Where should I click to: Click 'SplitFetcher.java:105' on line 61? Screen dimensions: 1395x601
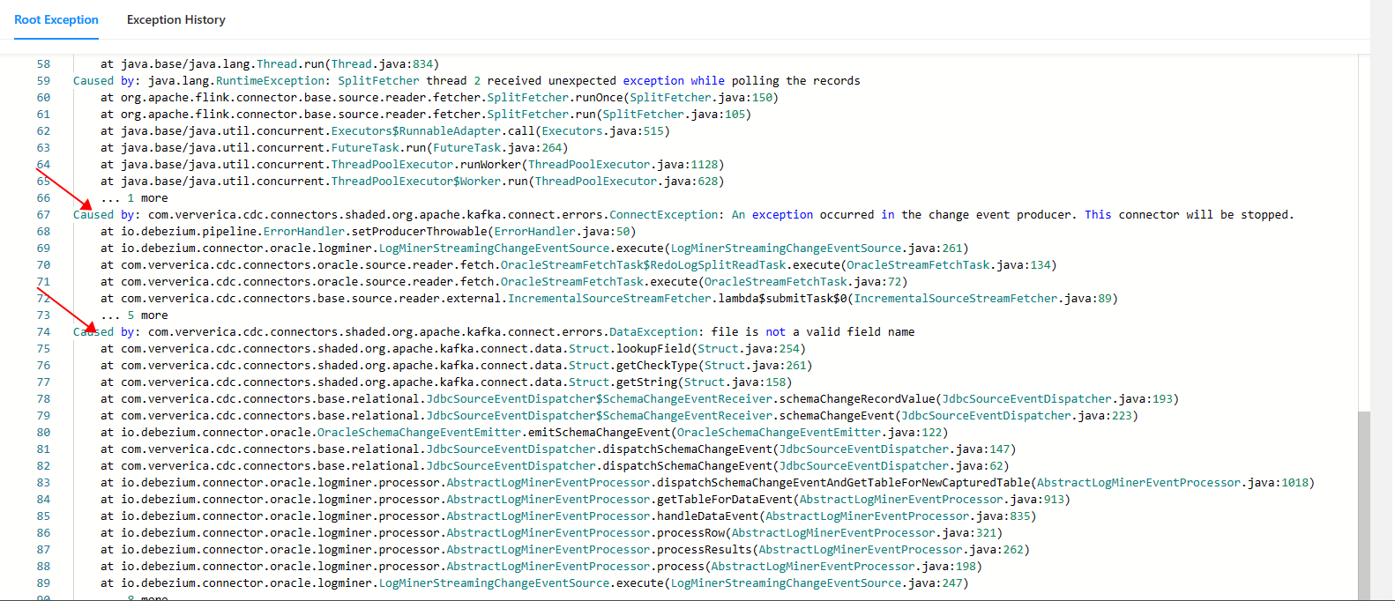(x=674, y=114)
